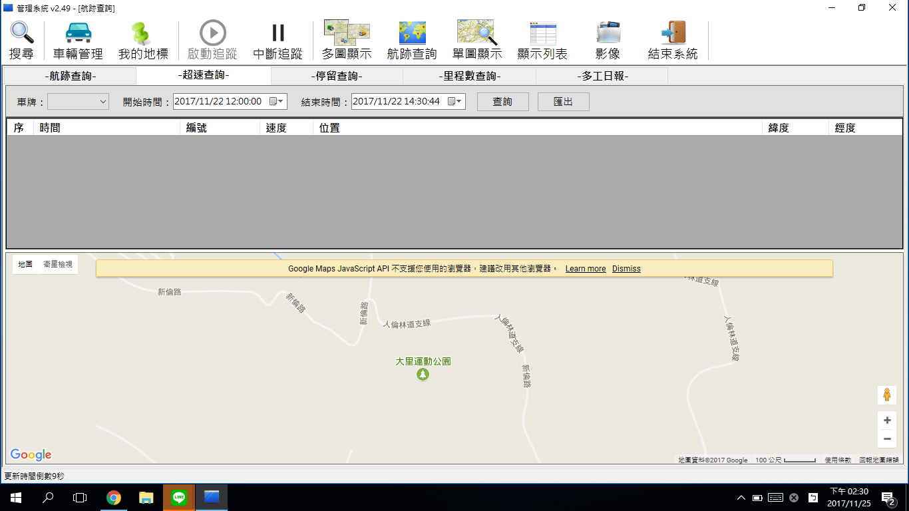Dismiss the Google Maps browser warning

click(x=626, y=269)
